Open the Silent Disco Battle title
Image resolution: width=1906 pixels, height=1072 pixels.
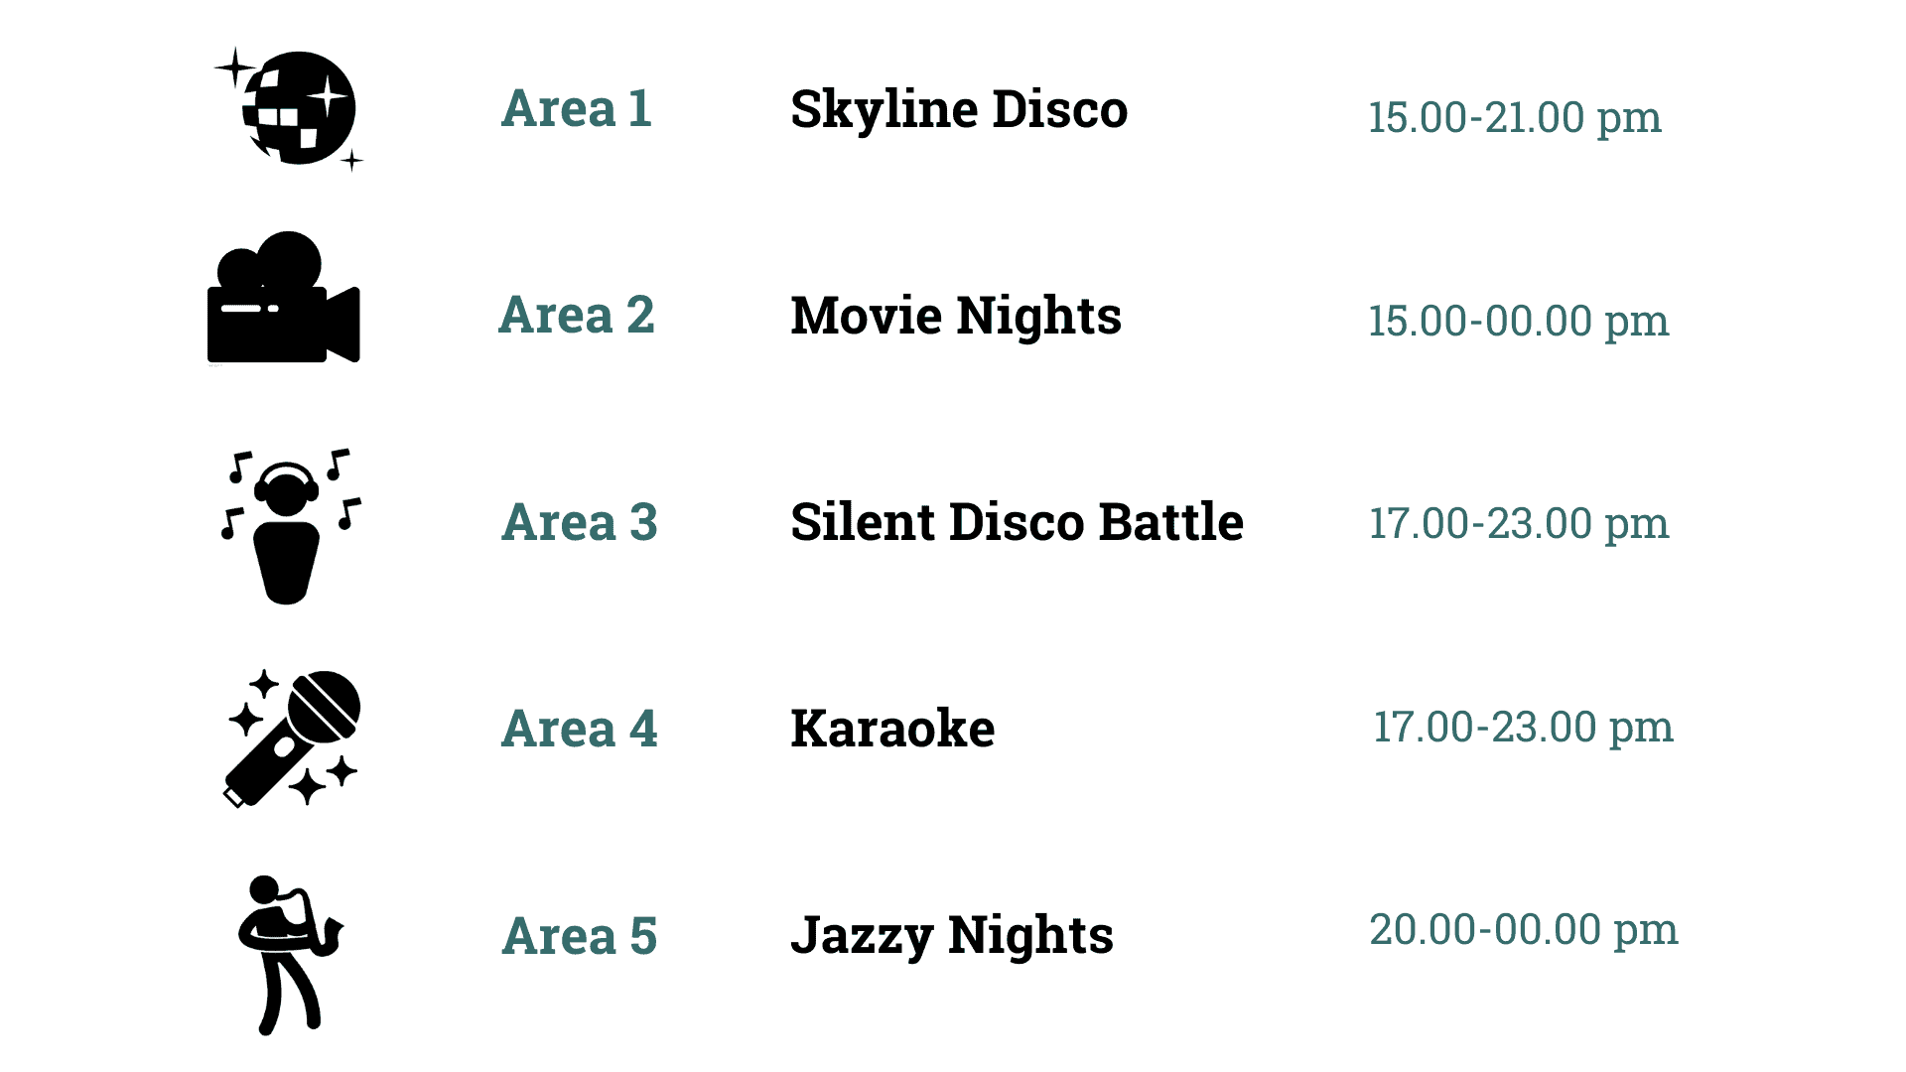1017,522
